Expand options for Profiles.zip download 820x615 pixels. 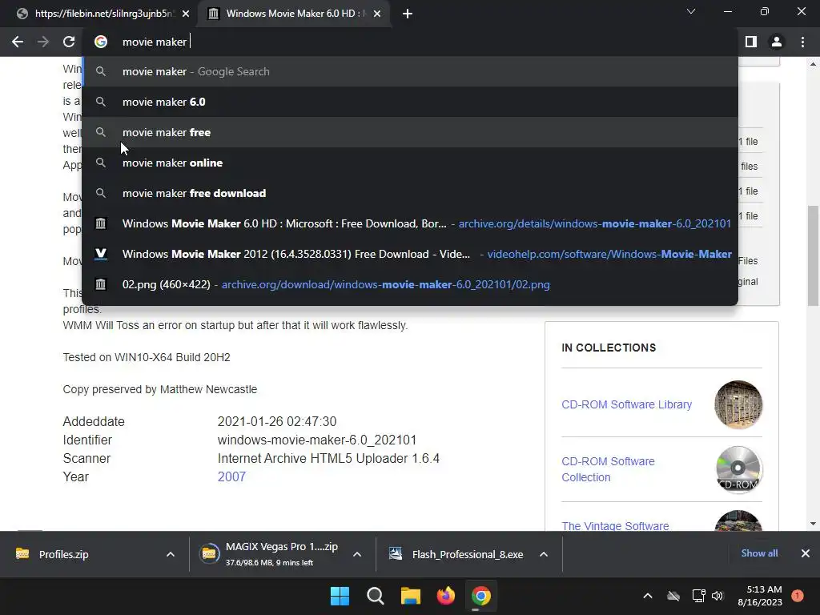pyautogui.click(x=171, y=554)
